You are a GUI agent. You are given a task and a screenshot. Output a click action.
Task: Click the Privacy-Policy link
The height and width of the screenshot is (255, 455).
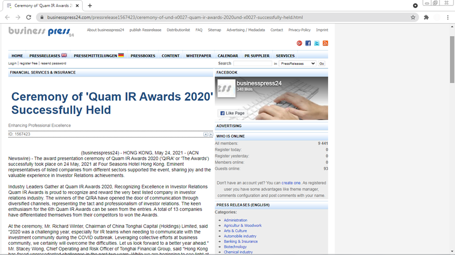point(300,30)
